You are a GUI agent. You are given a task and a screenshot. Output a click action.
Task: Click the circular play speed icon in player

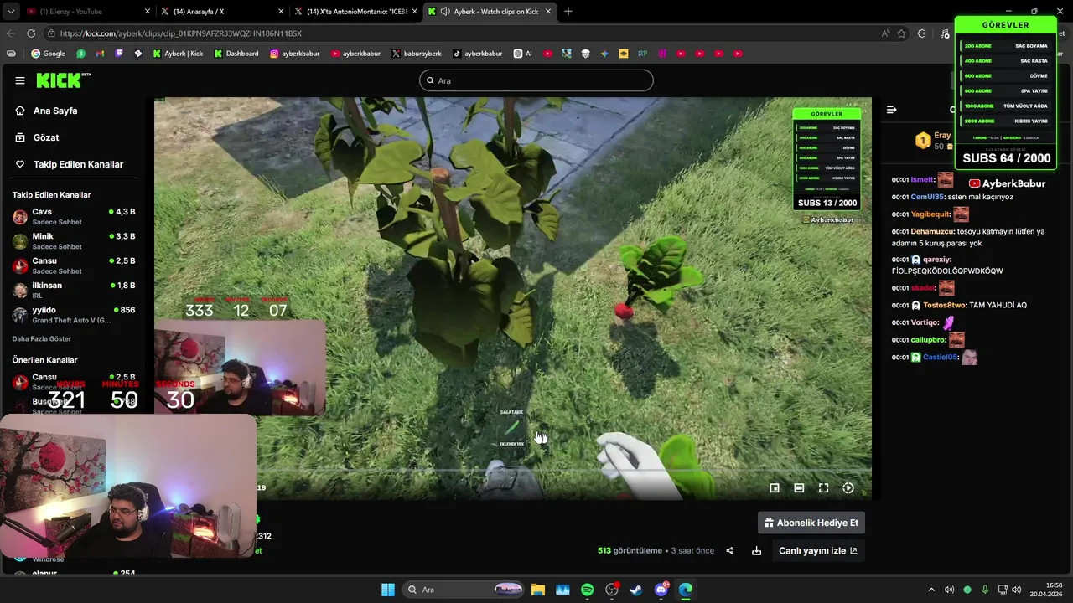click(x=848, y=488)
